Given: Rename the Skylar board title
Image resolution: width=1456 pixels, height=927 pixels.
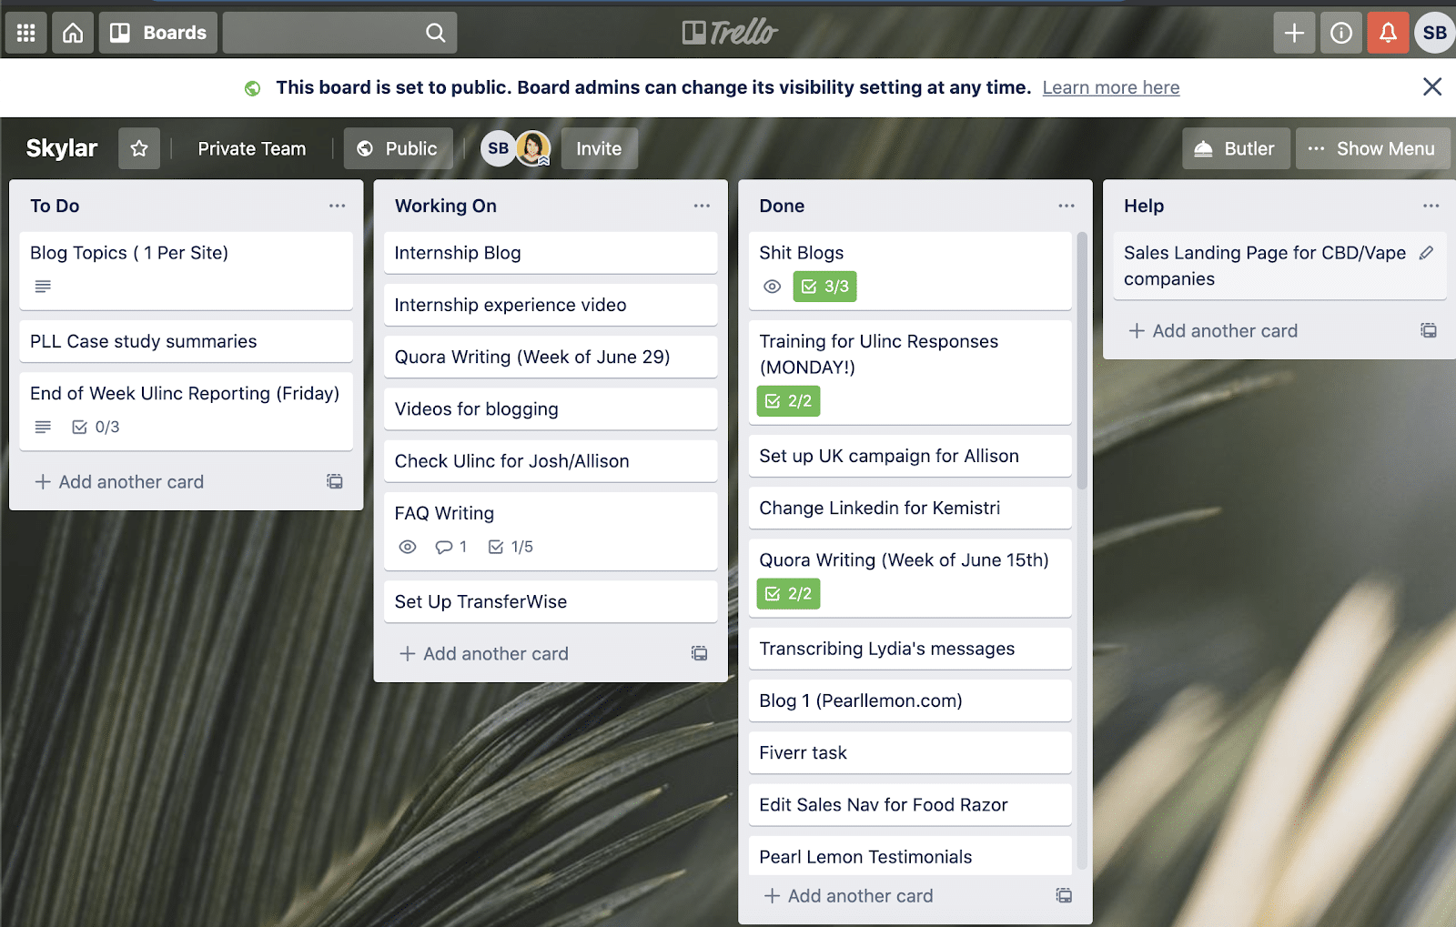Looking at the screenshot, I should click(62, 148).
